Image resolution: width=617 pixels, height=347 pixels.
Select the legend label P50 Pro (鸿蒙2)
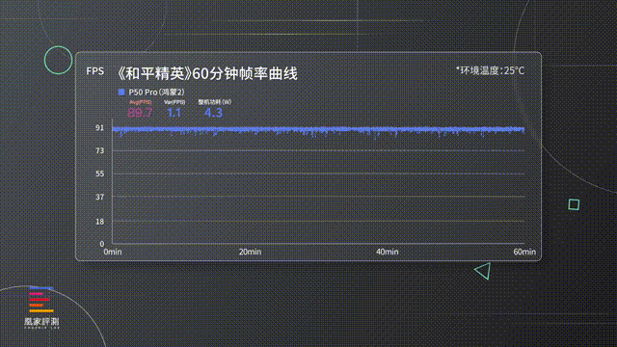click(x=156, y=93)
